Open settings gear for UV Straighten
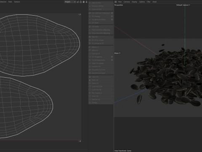This screenshot has width=202, height=152. coord(112,57)
